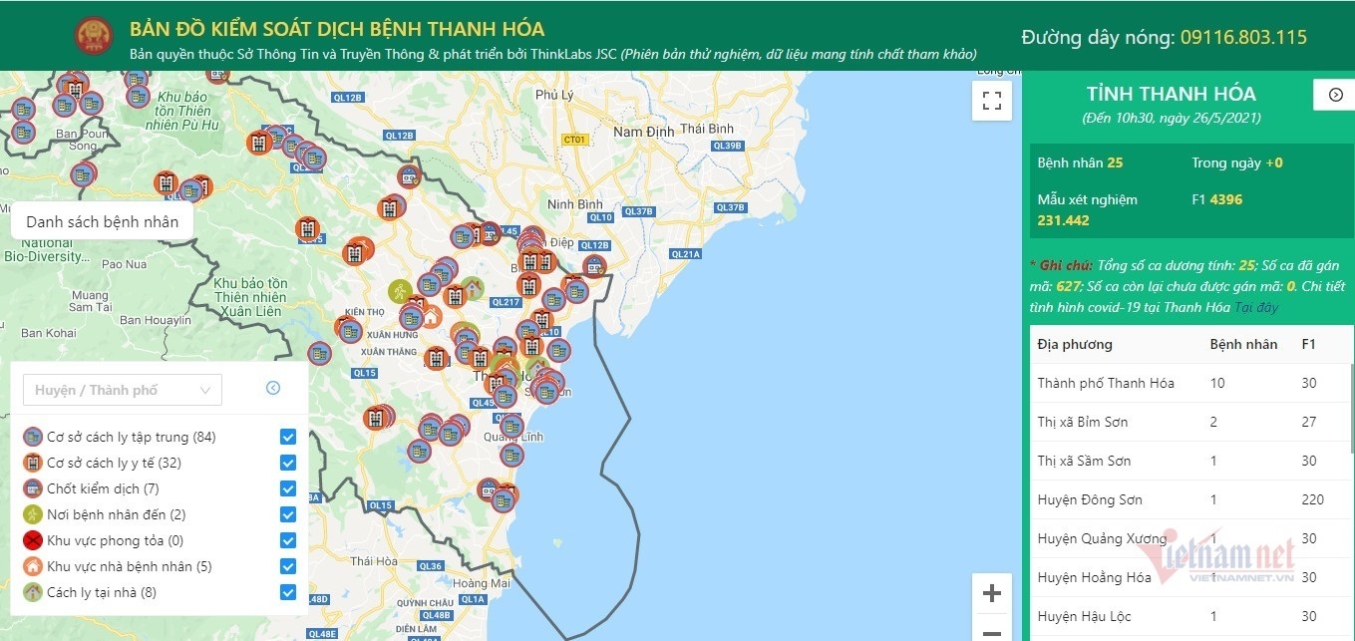Select the 'Thành phố Thanh Hóa' row
This screenshot has height=641, width=1355.
1106,383
